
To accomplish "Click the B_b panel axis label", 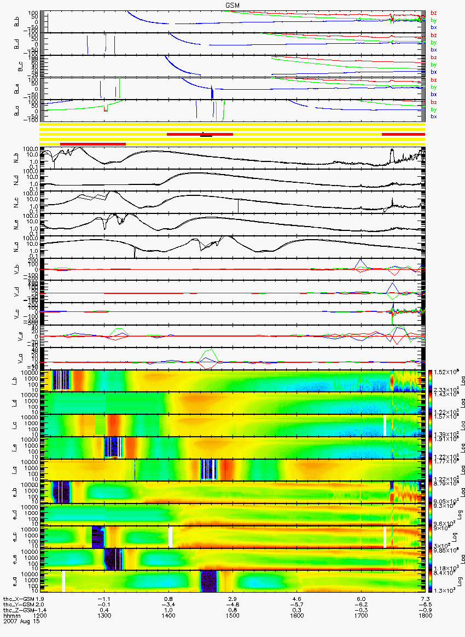I will (x=16, y=21).
